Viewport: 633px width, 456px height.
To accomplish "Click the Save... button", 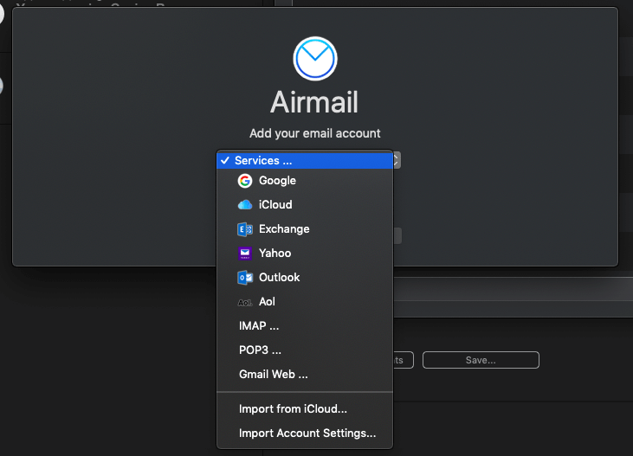I will click(x=481, y=360).
